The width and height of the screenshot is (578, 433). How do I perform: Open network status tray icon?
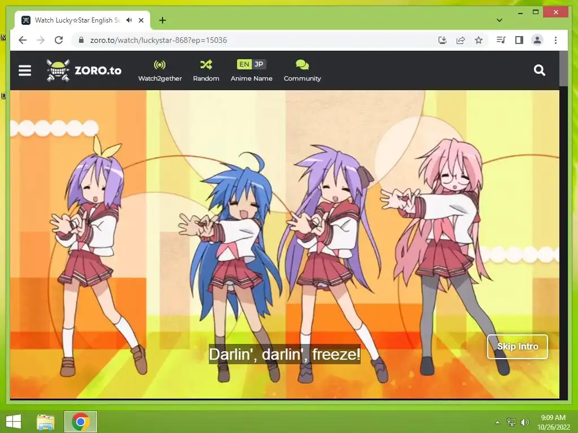click(x=511, y=422)
